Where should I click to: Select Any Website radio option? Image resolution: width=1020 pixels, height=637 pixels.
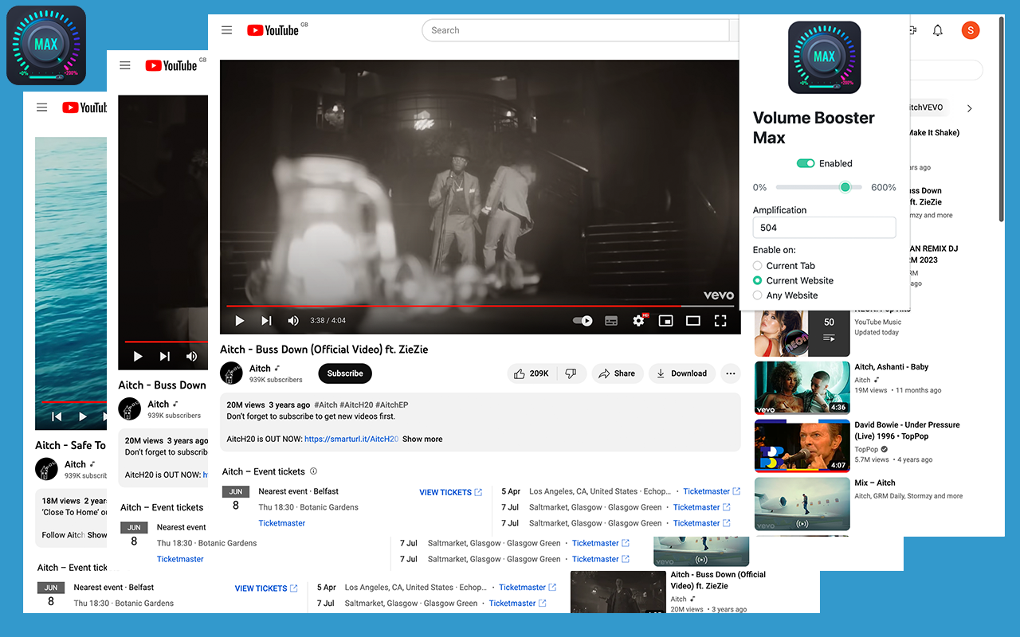[758, 295]
